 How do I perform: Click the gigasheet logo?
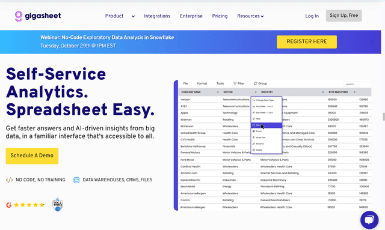[x=38, y=16]
